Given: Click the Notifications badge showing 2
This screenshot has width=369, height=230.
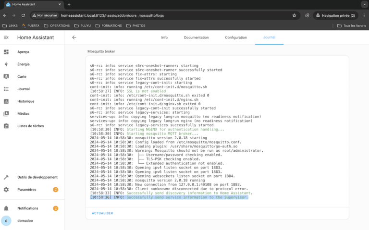Looking at the screenshot, I should click(56, 208).
